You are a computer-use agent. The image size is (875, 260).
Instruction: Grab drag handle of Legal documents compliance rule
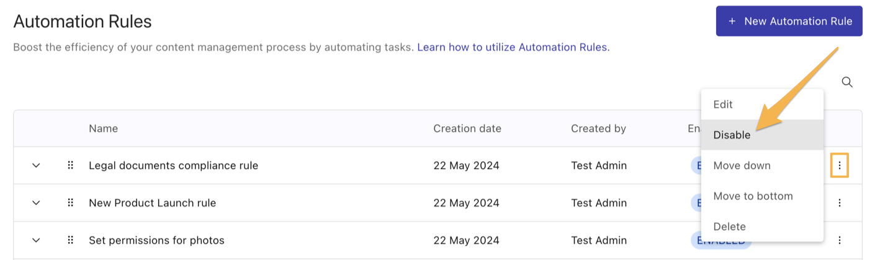tap(71, 165)
